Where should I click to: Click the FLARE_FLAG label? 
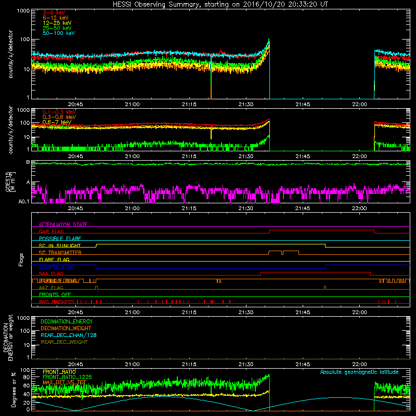point(54,259)
